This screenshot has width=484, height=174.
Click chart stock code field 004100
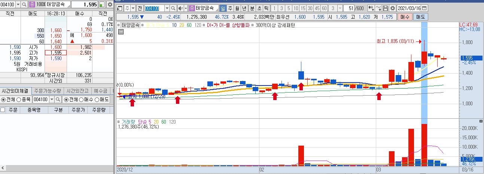154,8
